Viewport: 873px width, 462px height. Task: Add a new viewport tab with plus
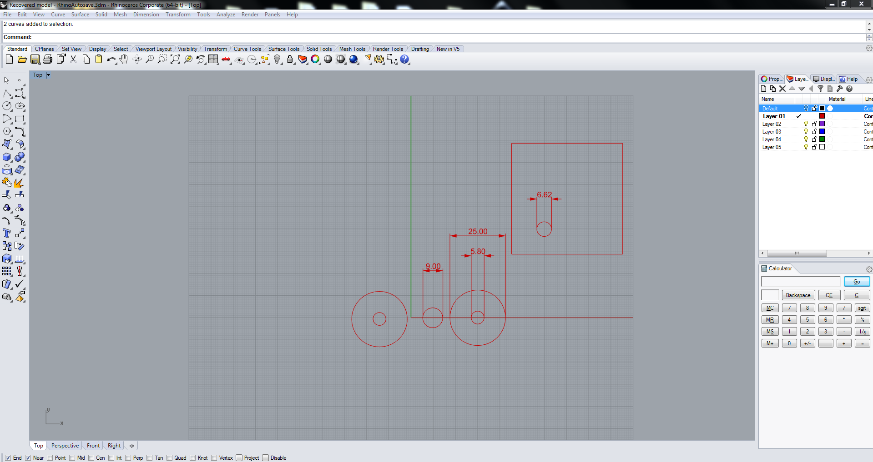click(131, 446)
